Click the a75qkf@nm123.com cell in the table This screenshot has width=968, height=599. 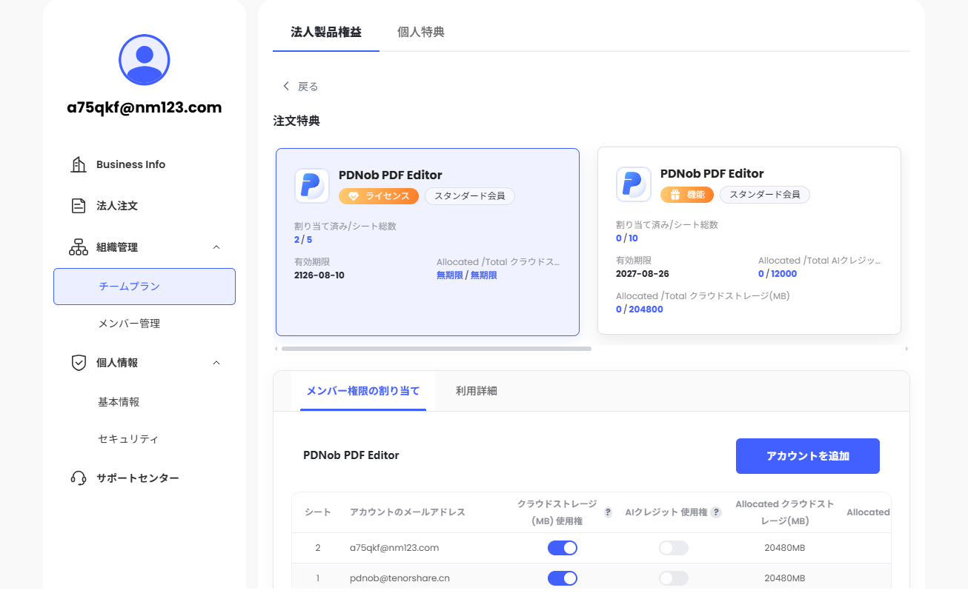coord(394,548)
